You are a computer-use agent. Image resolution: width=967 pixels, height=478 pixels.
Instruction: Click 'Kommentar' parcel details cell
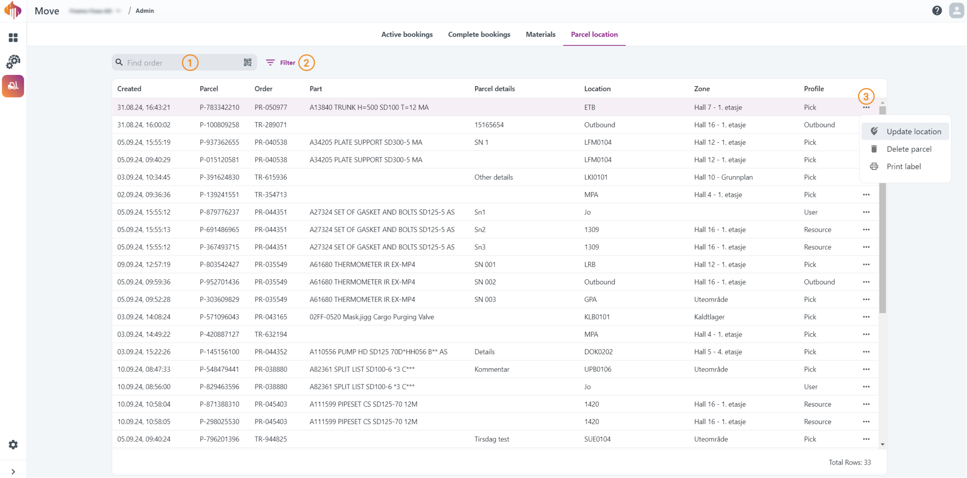[492, 369]
